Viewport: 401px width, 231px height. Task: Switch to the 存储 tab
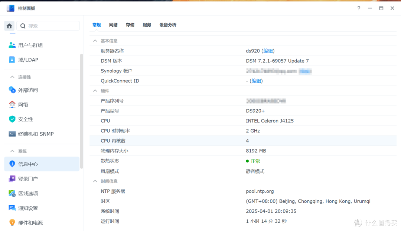(130, 25)
